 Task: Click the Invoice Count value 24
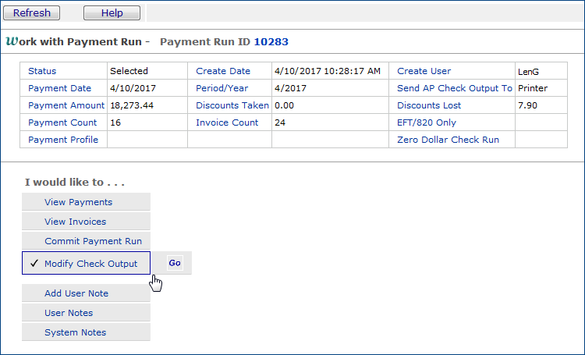[x=280, y=122]
